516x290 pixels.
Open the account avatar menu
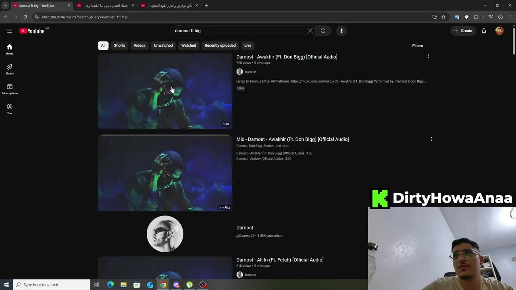[499, 31]
